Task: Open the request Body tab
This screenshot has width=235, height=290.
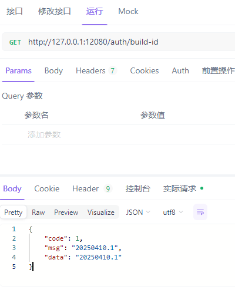Action: [x=53, y=71]
